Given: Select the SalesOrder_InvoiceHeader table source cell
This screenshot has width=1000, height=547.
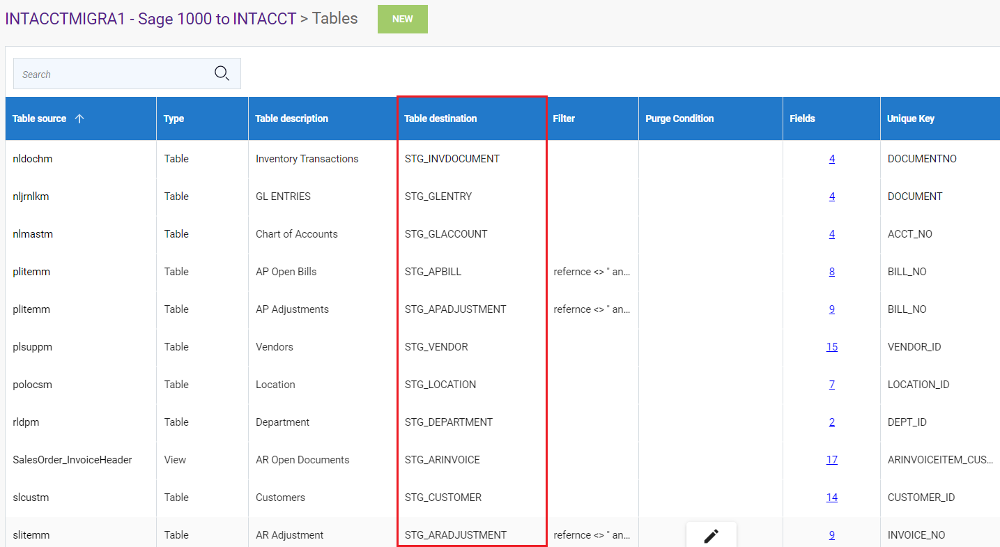Looking at the screenshot, I should tap(72, 460).
